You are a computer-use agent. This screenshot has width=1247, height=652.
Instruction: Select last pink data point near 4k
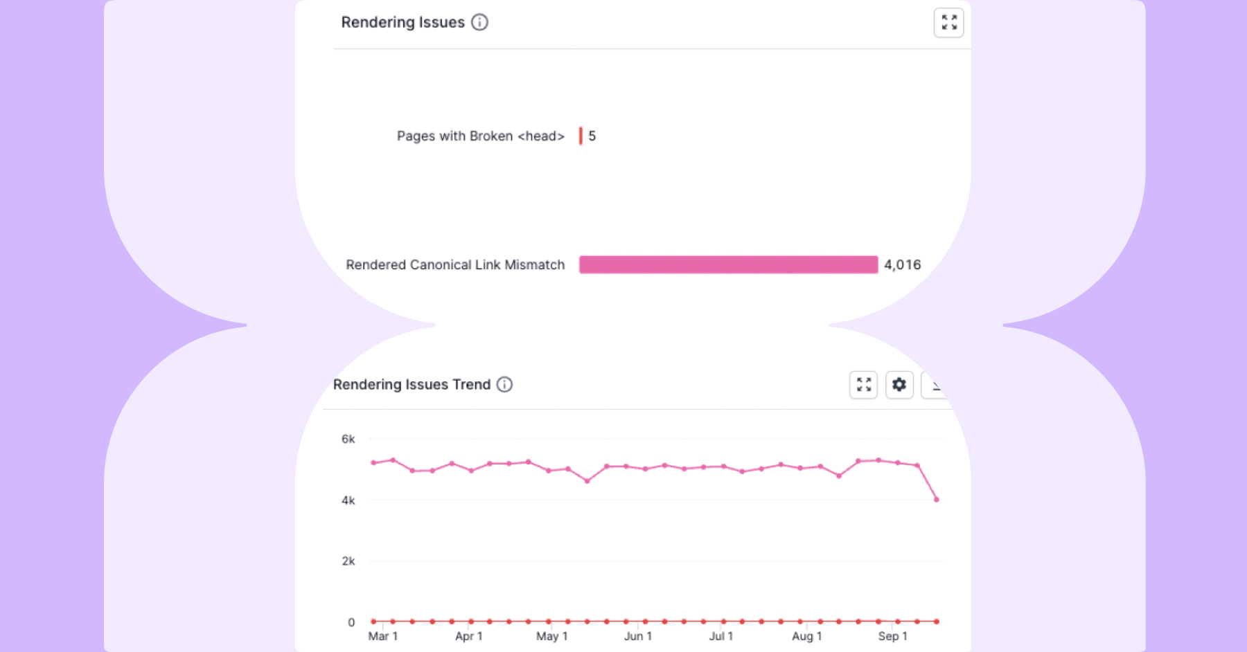click(937, 499)
